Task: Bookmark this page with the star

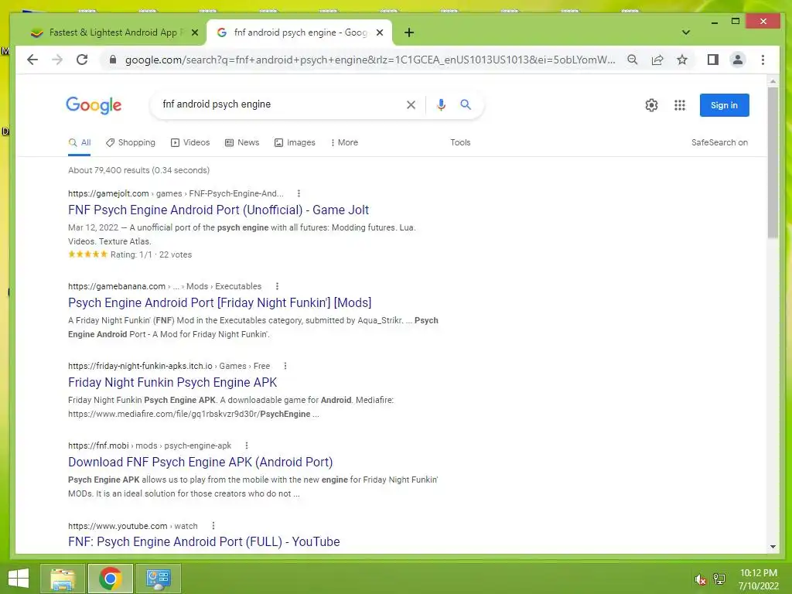Action: [x=682, y=60]
